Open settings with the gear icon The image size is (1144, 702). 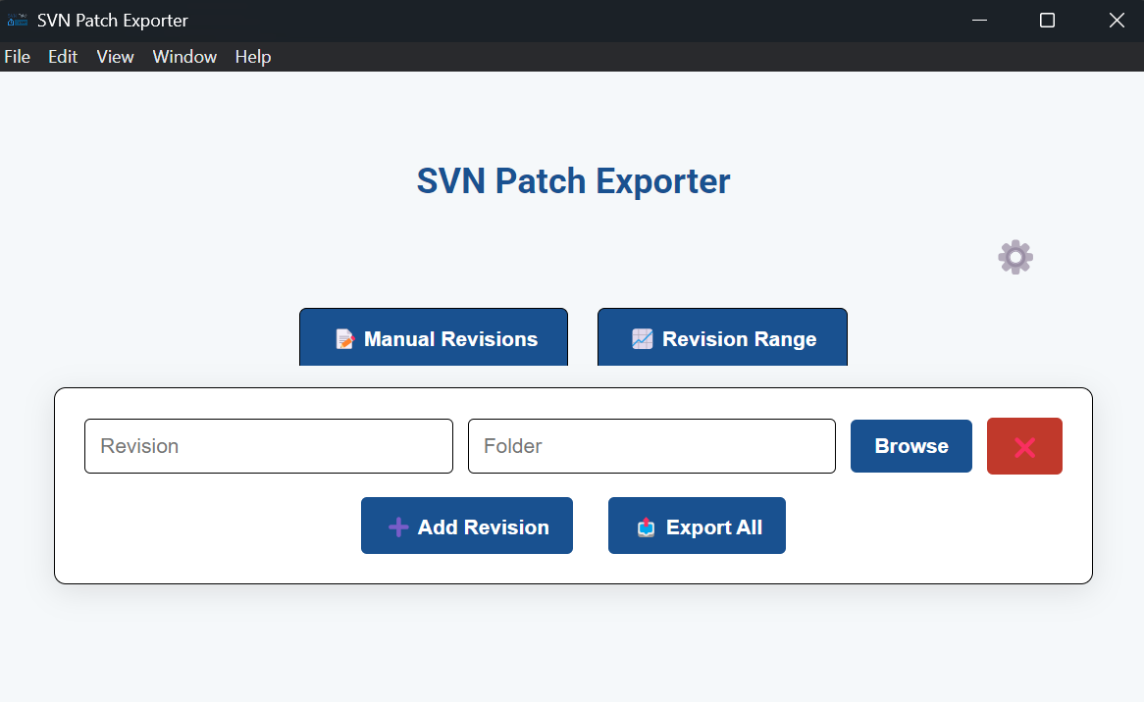coord(1014,257)
